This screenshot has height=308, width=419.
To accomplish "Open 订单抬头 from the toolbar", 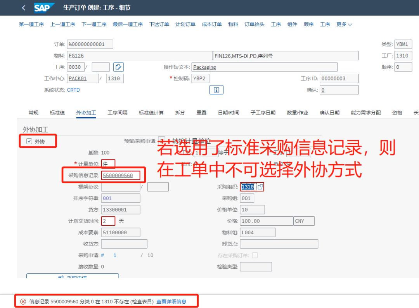I will click(255, 24).
